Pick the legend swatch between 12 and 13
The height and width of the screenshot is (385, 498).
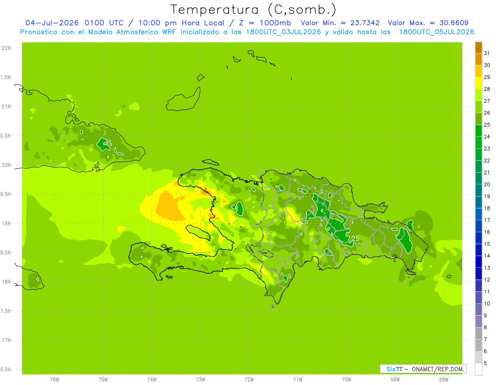478,274
